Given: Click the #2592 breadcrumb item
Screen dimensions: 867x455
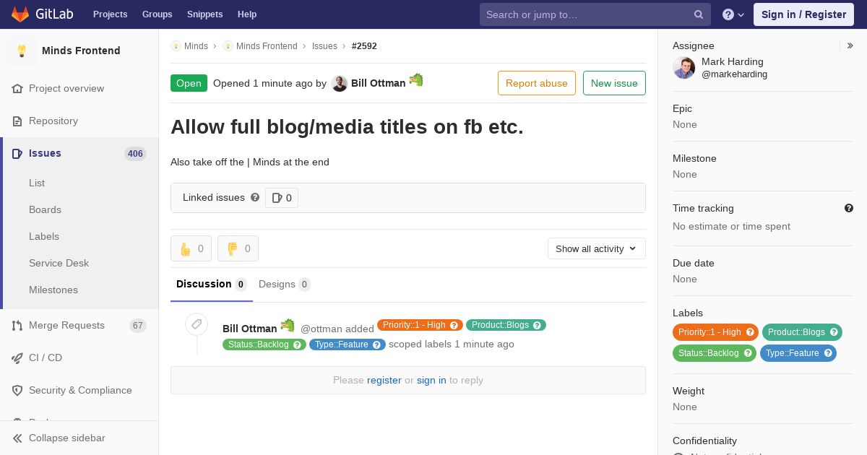Looking at the screenshot, I should click(364, 45).
